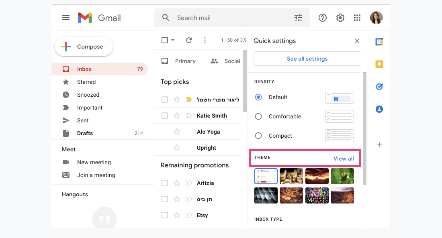
Task: Click the yellow importance marker in top email
Action: tap(189, 100)
